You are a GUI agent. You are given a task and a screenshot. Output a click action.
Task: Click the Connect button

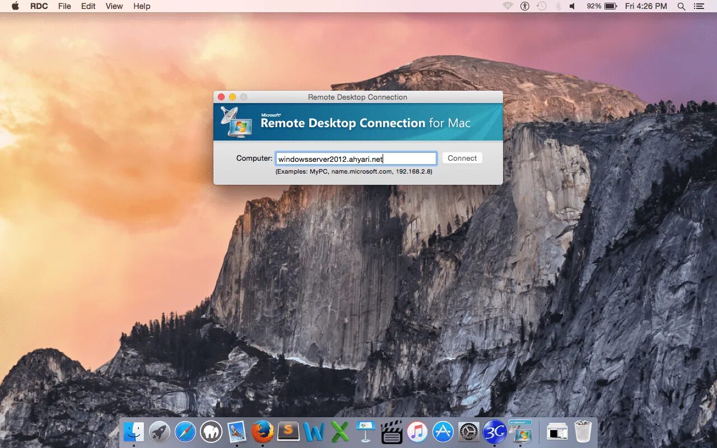pyautogui.click(x=462, y=158)
